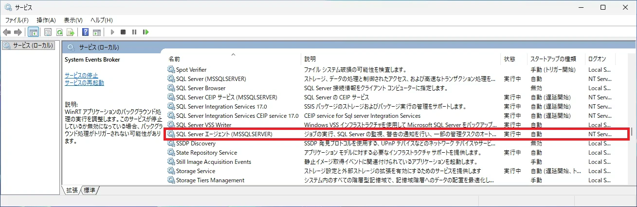Select the SQL Server VSS Writer service name

tap(204, 125)
